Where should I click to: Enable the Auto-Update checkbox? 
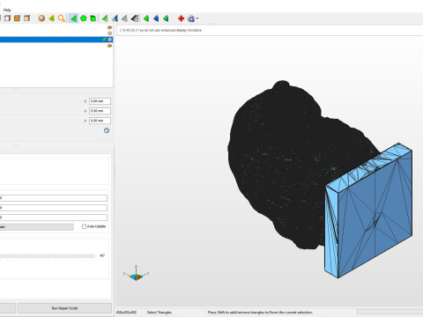(x=84, y=226)
